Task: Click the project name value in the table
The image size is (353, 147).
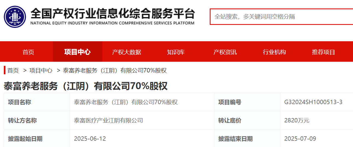Action: 126,102
